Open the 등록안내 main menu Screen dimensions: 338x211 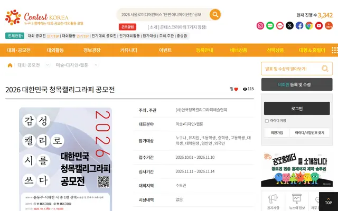(204, 51)
